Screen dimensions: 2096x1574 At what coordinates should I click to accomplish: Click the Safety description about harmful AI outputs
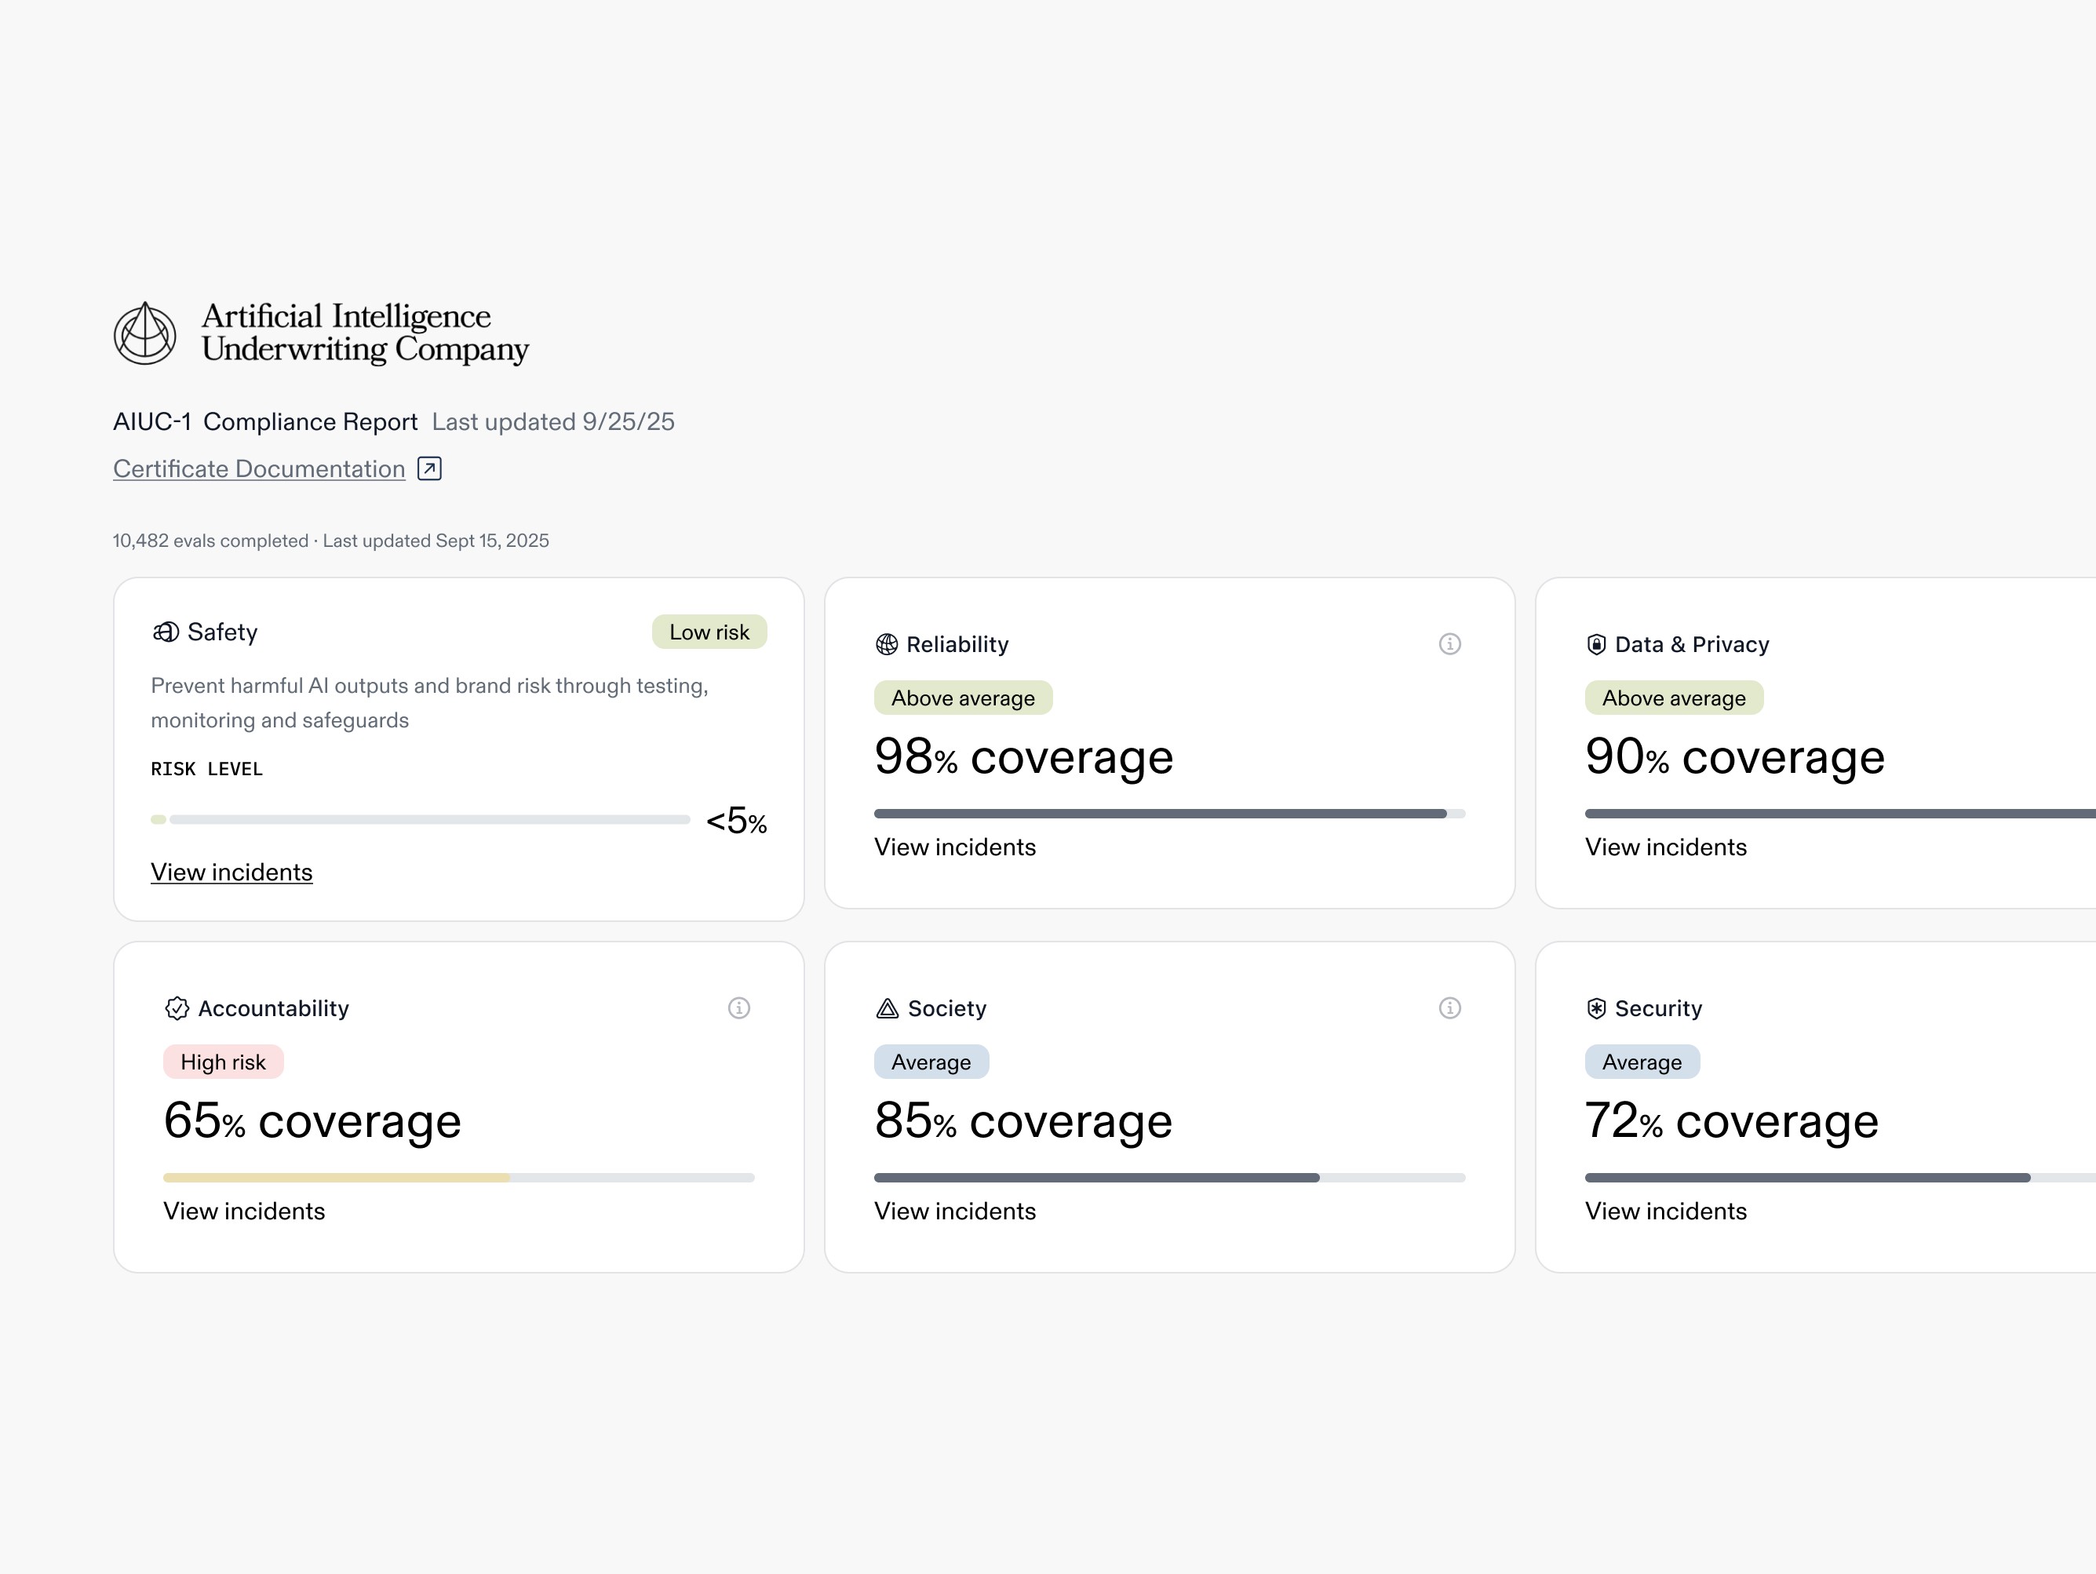(x=429, y=703)
